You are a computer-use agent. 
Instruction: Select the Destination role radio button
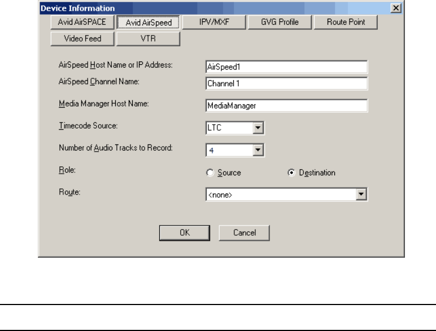291,173
